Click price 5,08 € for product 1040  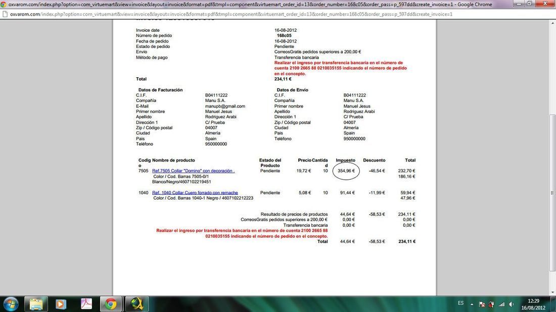pos(305,193)
